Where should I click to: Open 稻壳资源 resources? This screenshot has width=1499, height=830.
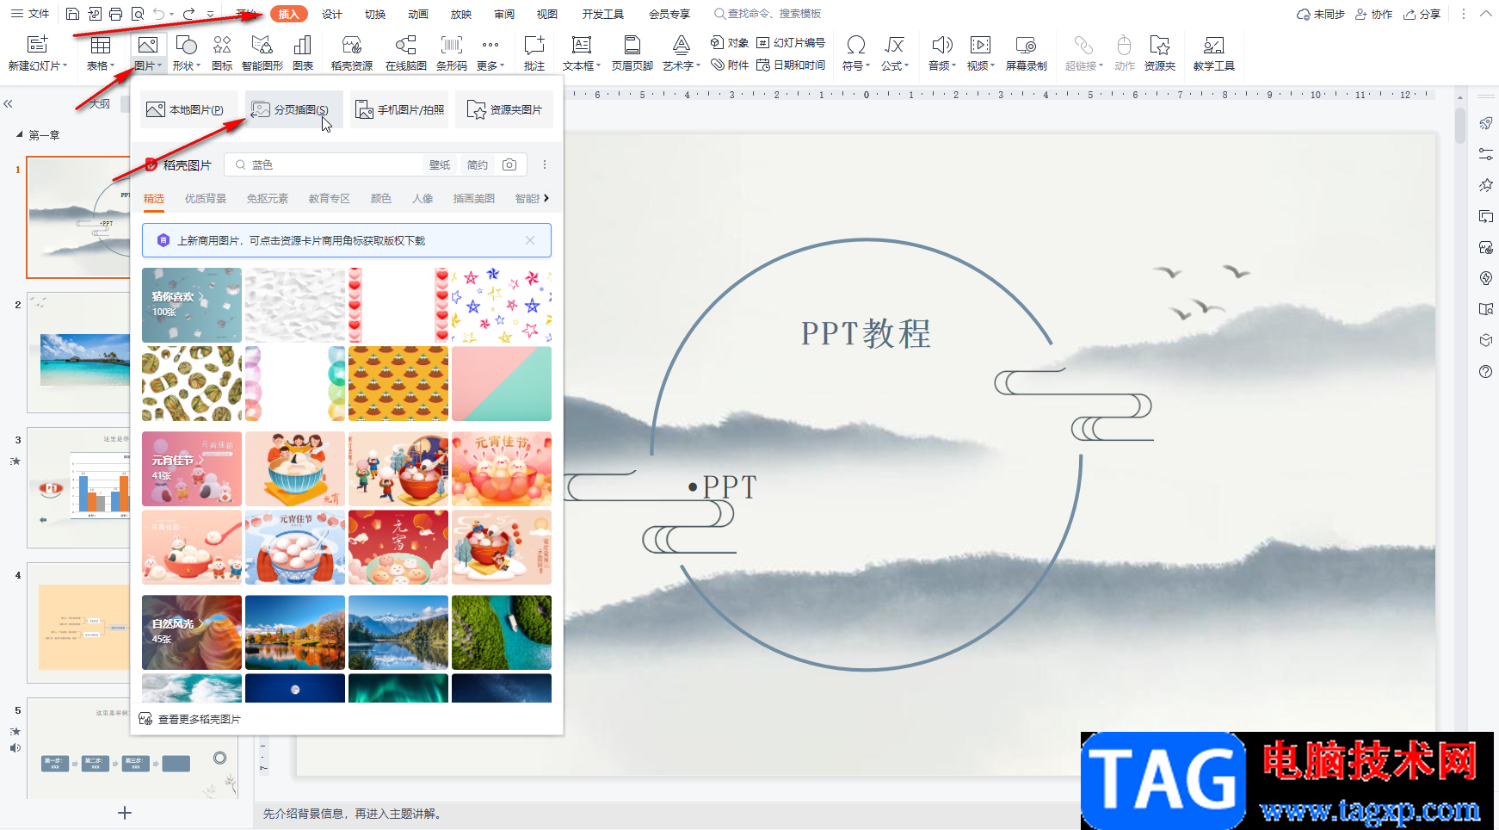[x=352, y=45]
